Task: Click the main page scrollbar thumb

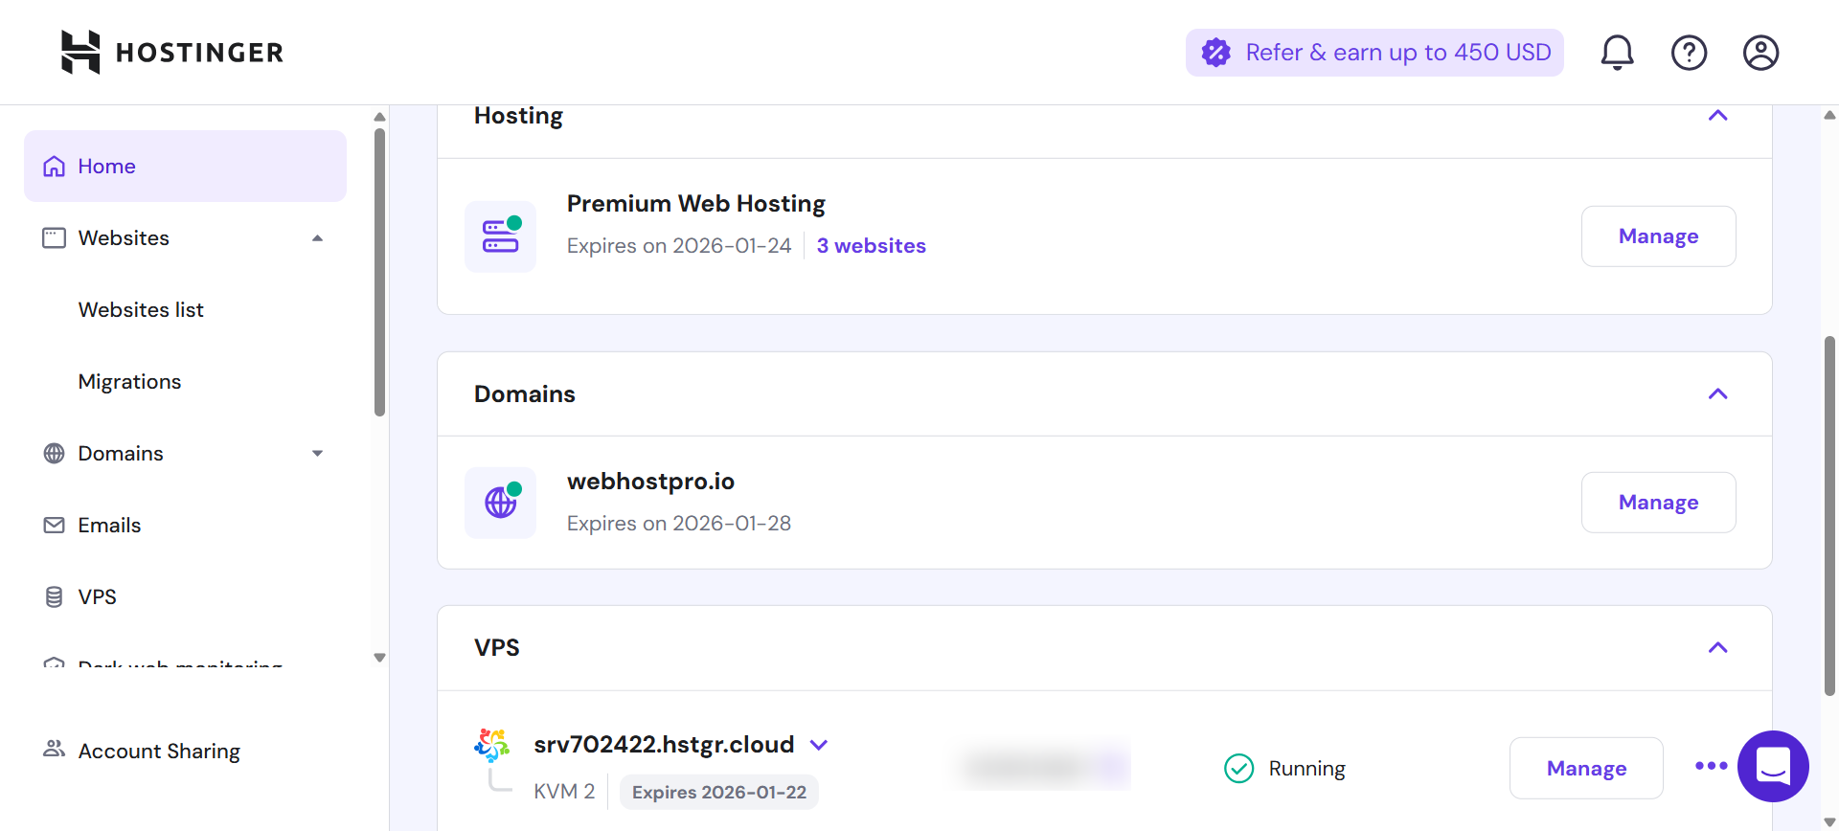Action: tap(1828, 515)
